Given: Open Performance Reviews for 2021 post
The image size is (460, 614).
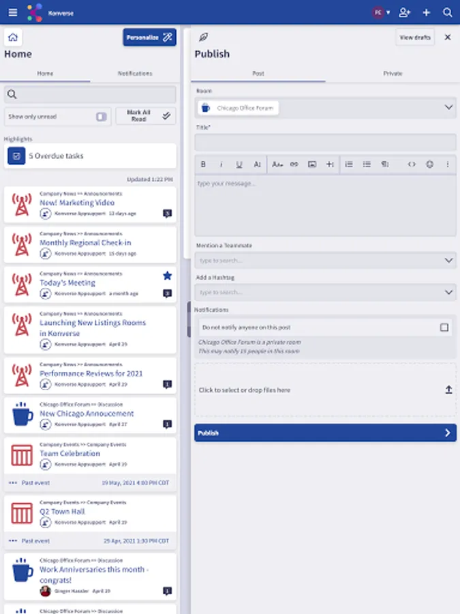Looking at the screenshot, I should pyautogui.click(x=91, y=374).
